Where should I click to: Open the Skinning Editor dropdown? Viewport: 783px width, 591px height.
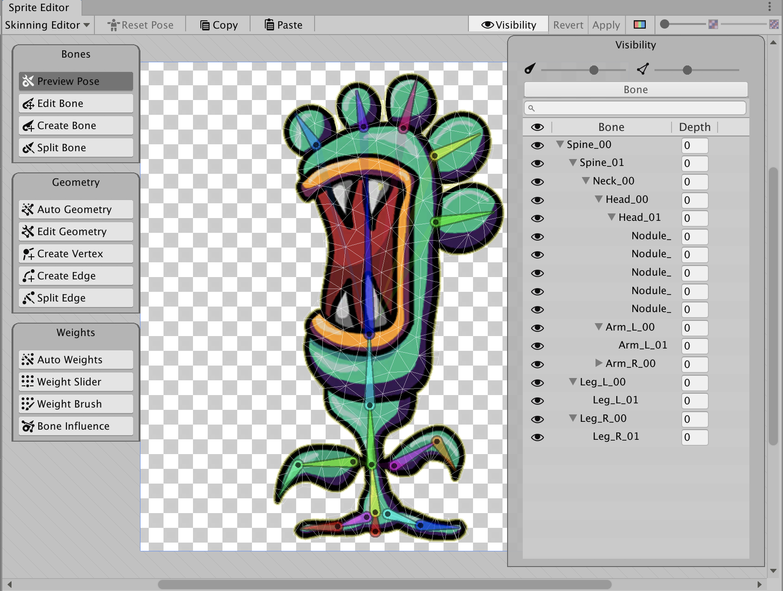(47, 25)
